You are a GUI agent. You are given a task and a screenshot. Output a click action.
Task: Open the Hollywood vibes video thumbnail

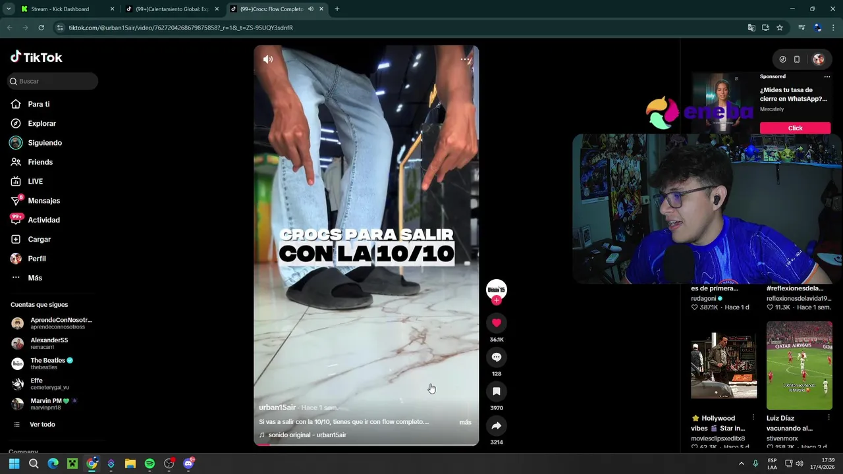pyautogui.click(x=724, y=365)
